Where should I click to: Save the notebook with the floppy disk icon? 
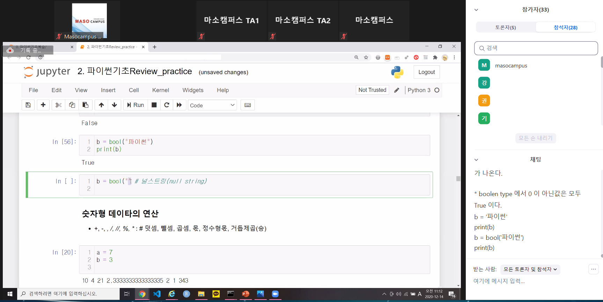pyautogui.click(x=28, y=105)
